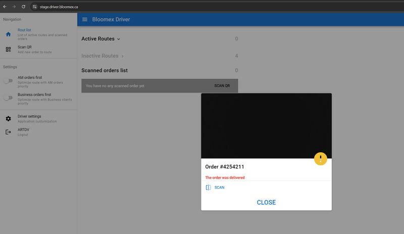Click the SCAN QR button in the scanned orders bar

pos(222,86)
